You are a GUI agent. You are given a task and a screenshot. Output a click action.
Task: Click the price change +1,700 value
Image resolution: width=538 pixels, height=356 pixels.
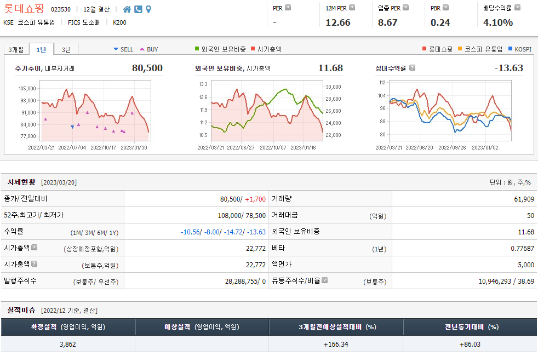click(x=255, y=199)
